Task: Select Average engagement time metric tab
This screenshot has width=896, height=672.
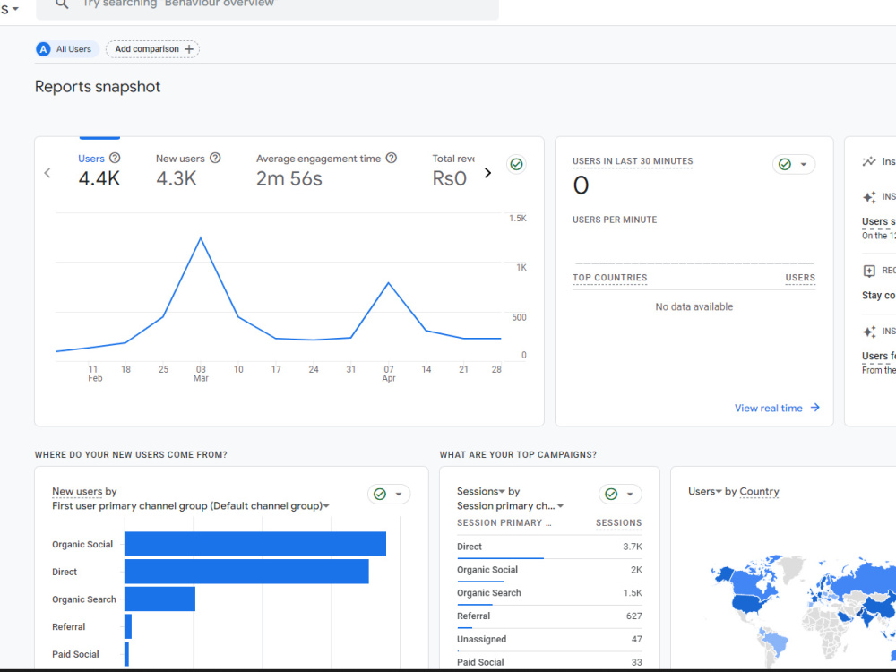Action: pos(326,170)
